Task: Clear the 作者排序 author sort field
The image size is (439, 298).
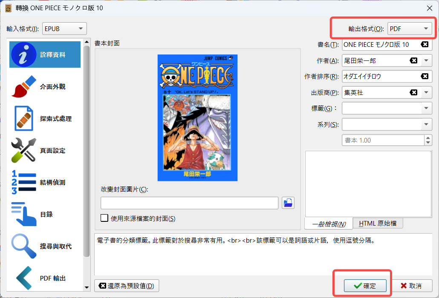Action: [x=425, y=76]
